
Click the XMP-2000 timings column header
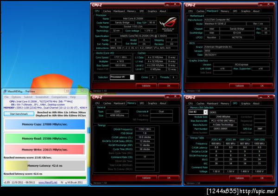[259, 140]
